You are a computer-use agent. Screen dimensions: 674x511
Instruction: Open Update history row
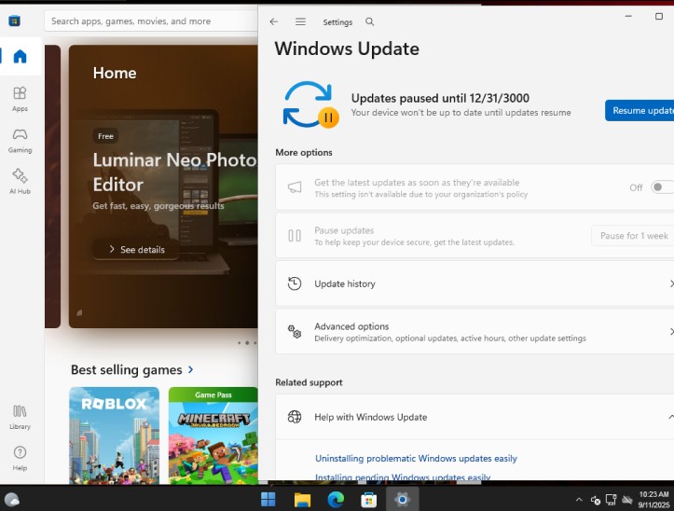475,283
